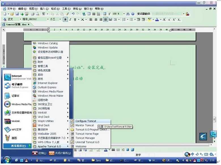Image resolution: width=221 pixels, height=165 pixels.
Task: Toggle Bold formatting button
Action: tap(65, 20)
